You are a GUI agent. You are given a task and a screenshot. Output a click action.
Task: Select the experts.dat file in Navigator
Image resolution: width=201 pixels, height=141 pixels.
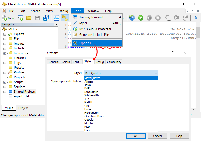(21, 96)
